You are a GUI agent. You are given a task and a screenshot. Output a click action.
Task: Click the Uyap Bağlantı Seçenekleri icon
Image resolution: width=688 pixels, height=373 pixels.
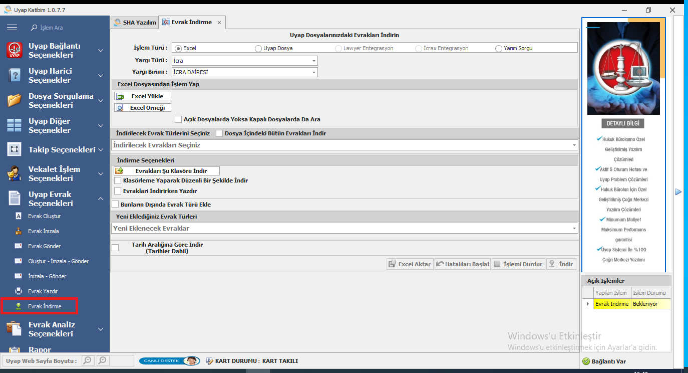(15, 50)
